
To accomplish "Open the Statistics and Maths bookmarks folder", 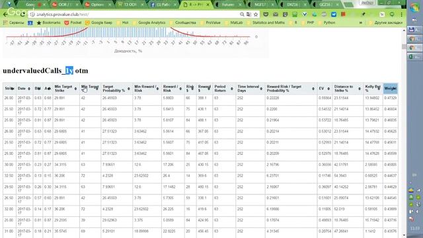I will 266,22.
